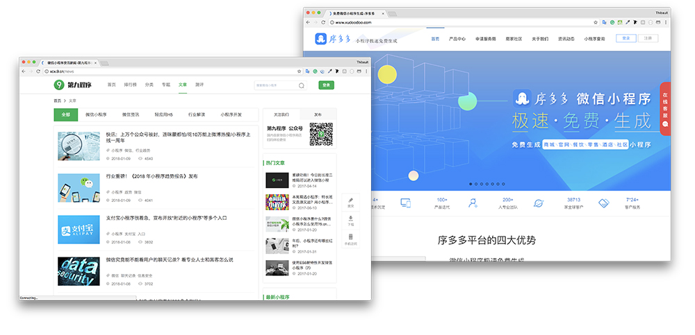Switch to 发布 tab in sidebar
Screen dimensions: 695x335
click(x=318, y=114)
